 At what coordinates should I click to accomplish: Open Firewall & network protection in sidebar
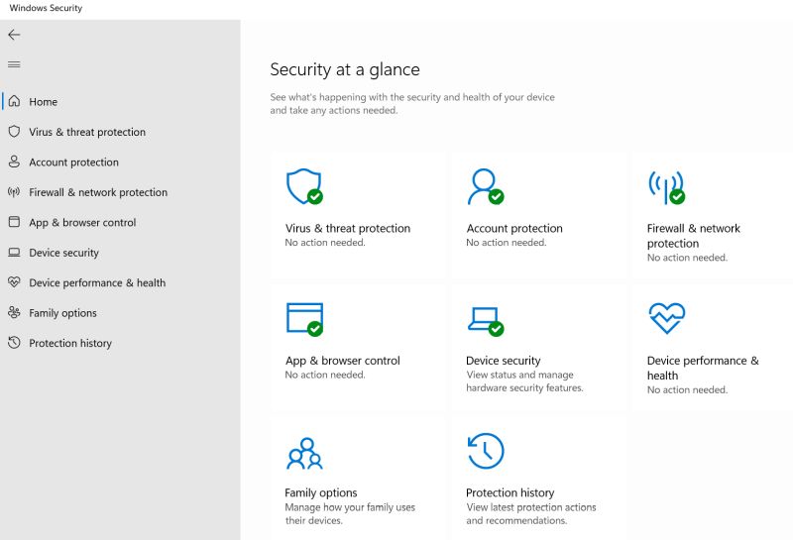(x=120, y=191)
